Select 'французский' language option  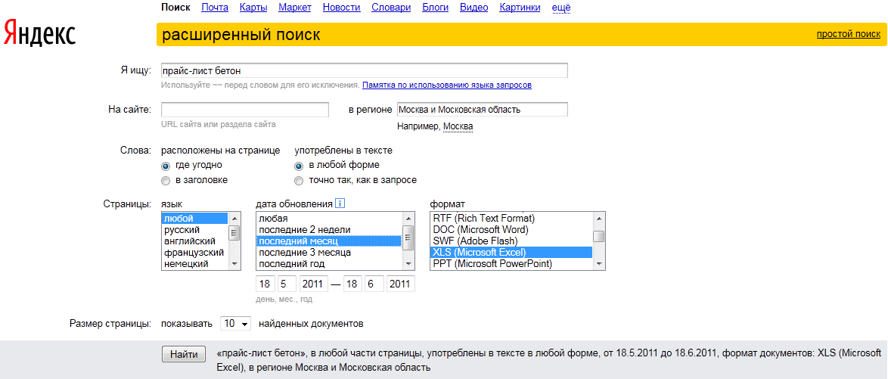click(195, 252)
